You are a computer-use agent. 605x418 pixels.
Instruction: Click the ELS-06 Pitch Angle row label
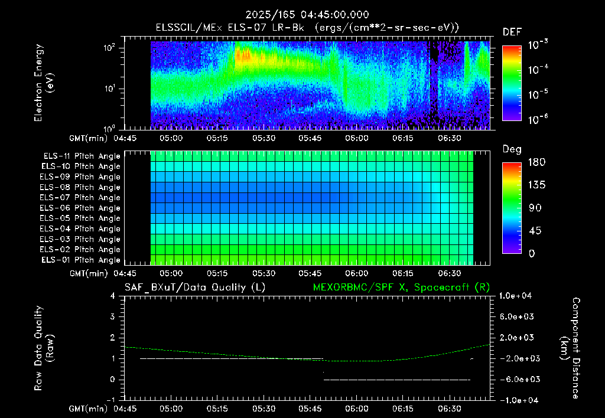tap(80, 208)
